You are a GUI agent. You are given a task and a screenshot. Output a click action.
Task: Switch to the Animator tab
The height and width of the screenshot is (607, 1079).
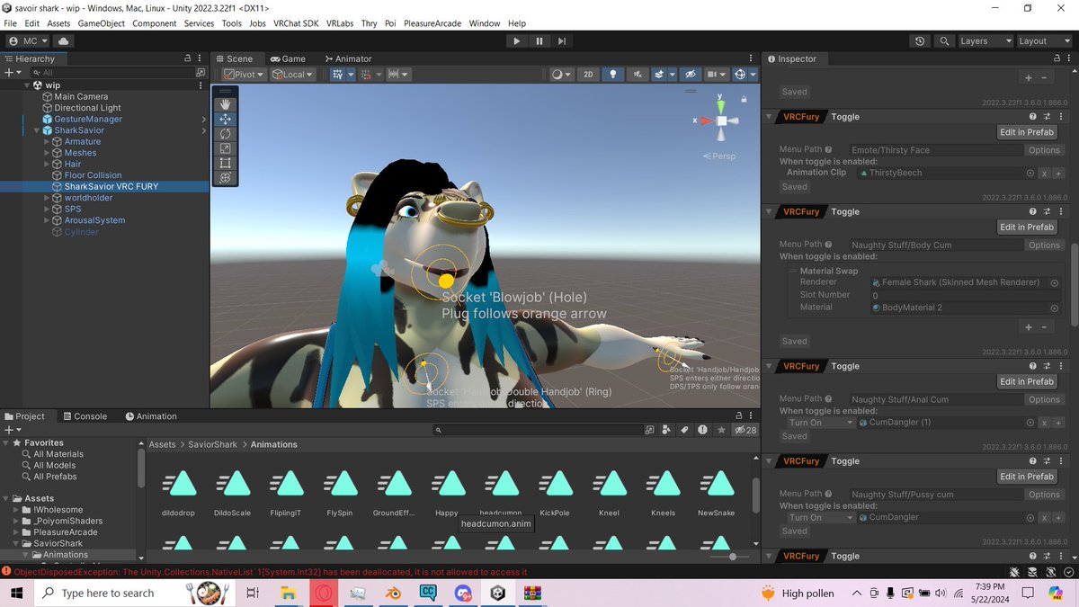point(349,59)
